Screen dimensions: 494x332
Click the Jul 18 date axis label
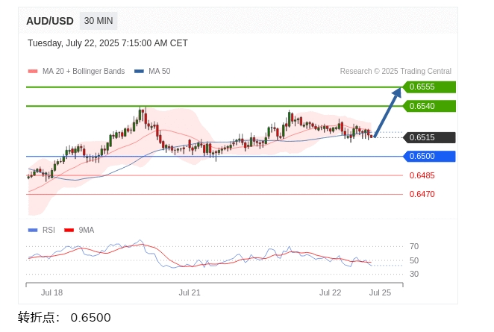point(51,292)
